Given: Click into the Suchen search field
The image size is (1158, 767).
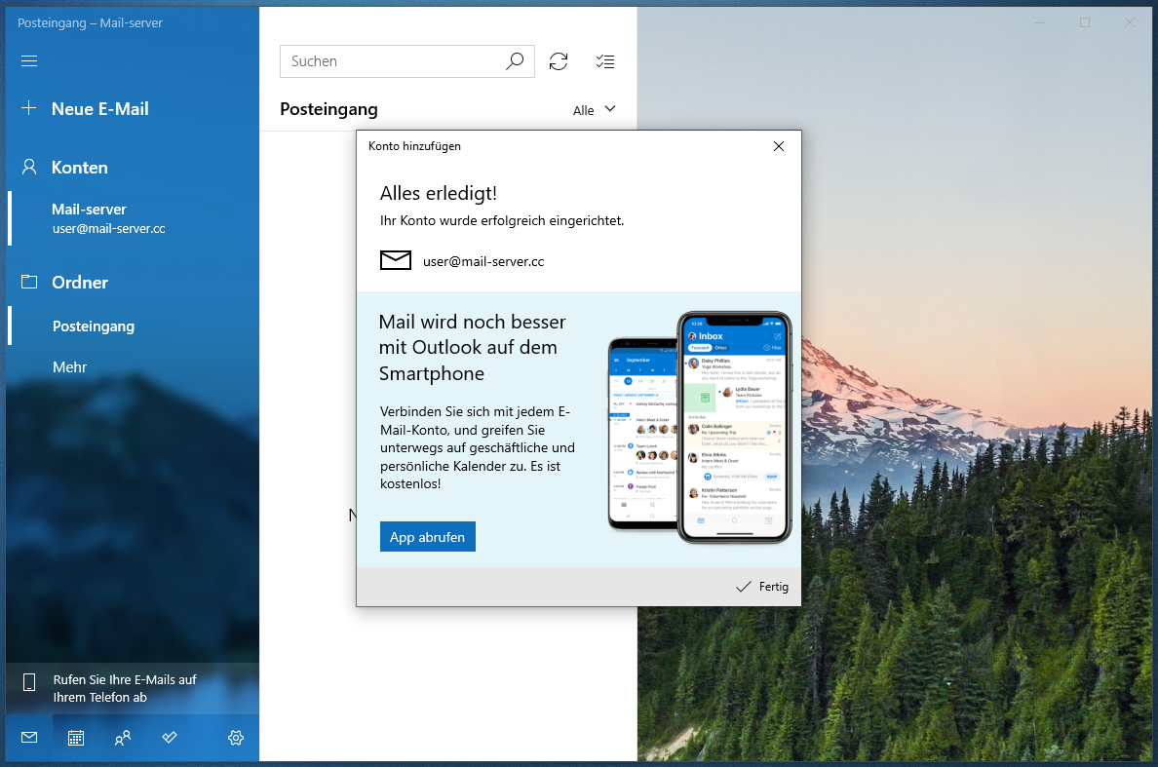Looking at the screenshot, I should [390, 61].
